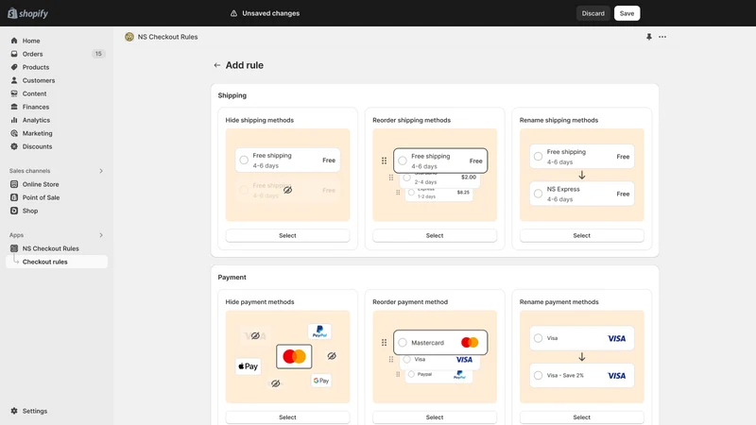
Task: Select the Visa - Save 2% radio button
Action: tap(538, 375)
